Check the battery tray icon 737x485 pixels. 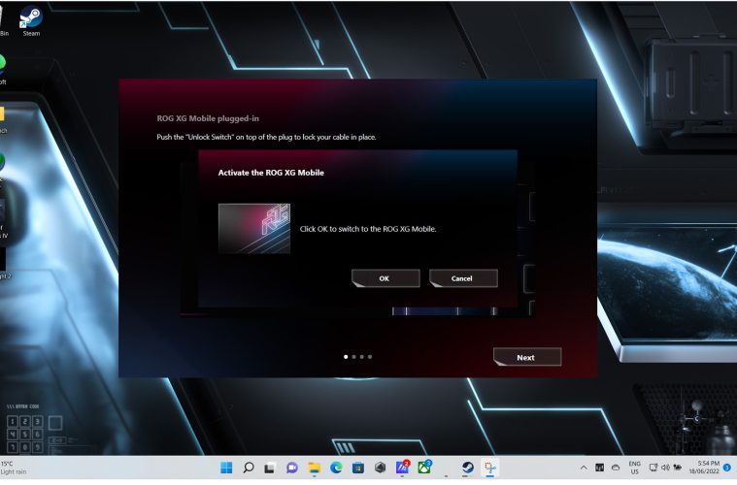click(x=678, y=468)
